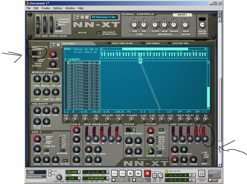Click the R locator button
This screenshot has width=247, height=184.
click(194, 180)
